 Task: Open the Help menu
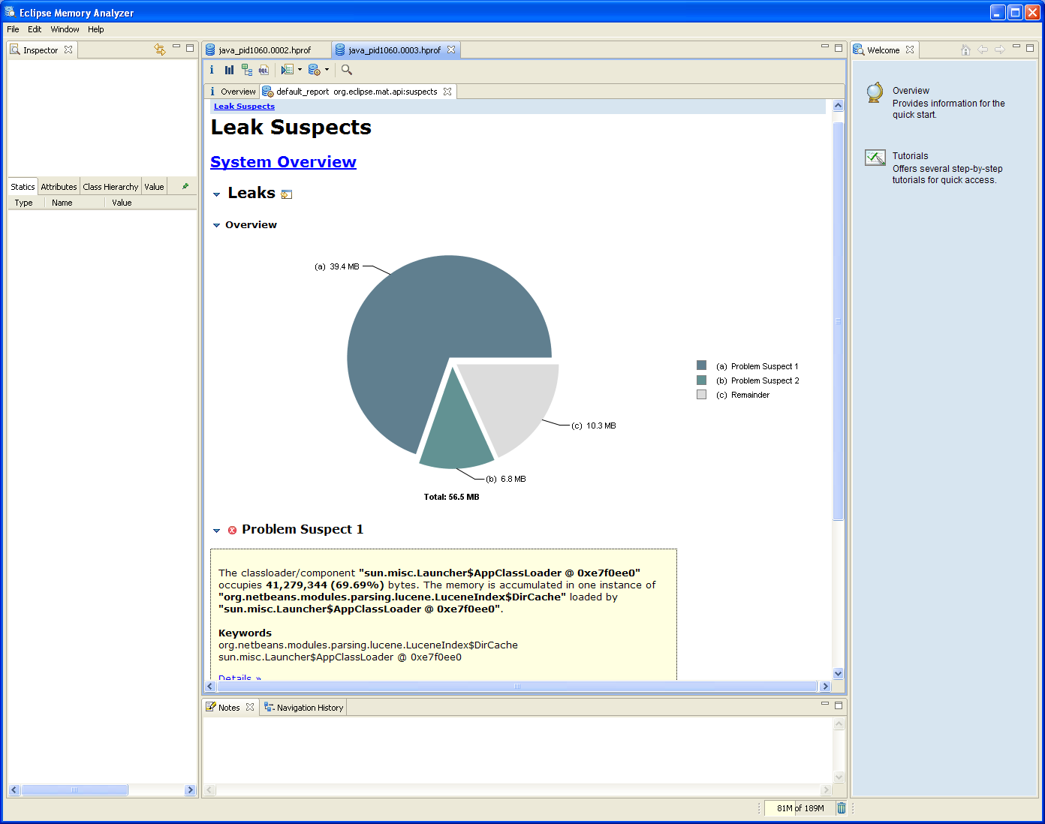[95, 29]
